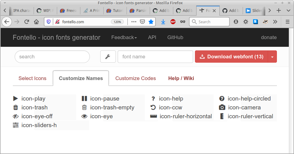The width and height of the screenshot is (294, 154).
Task: Focus the icon search field
Action: point(52,57)
